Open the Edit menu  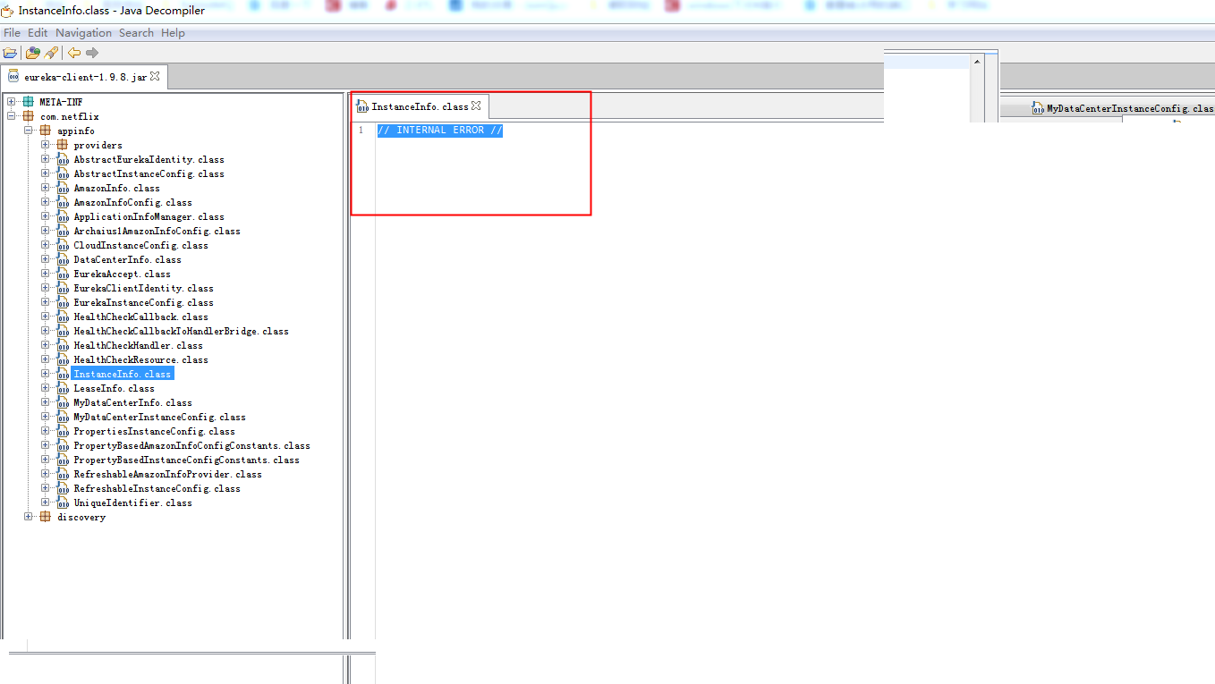pos(38,33)
